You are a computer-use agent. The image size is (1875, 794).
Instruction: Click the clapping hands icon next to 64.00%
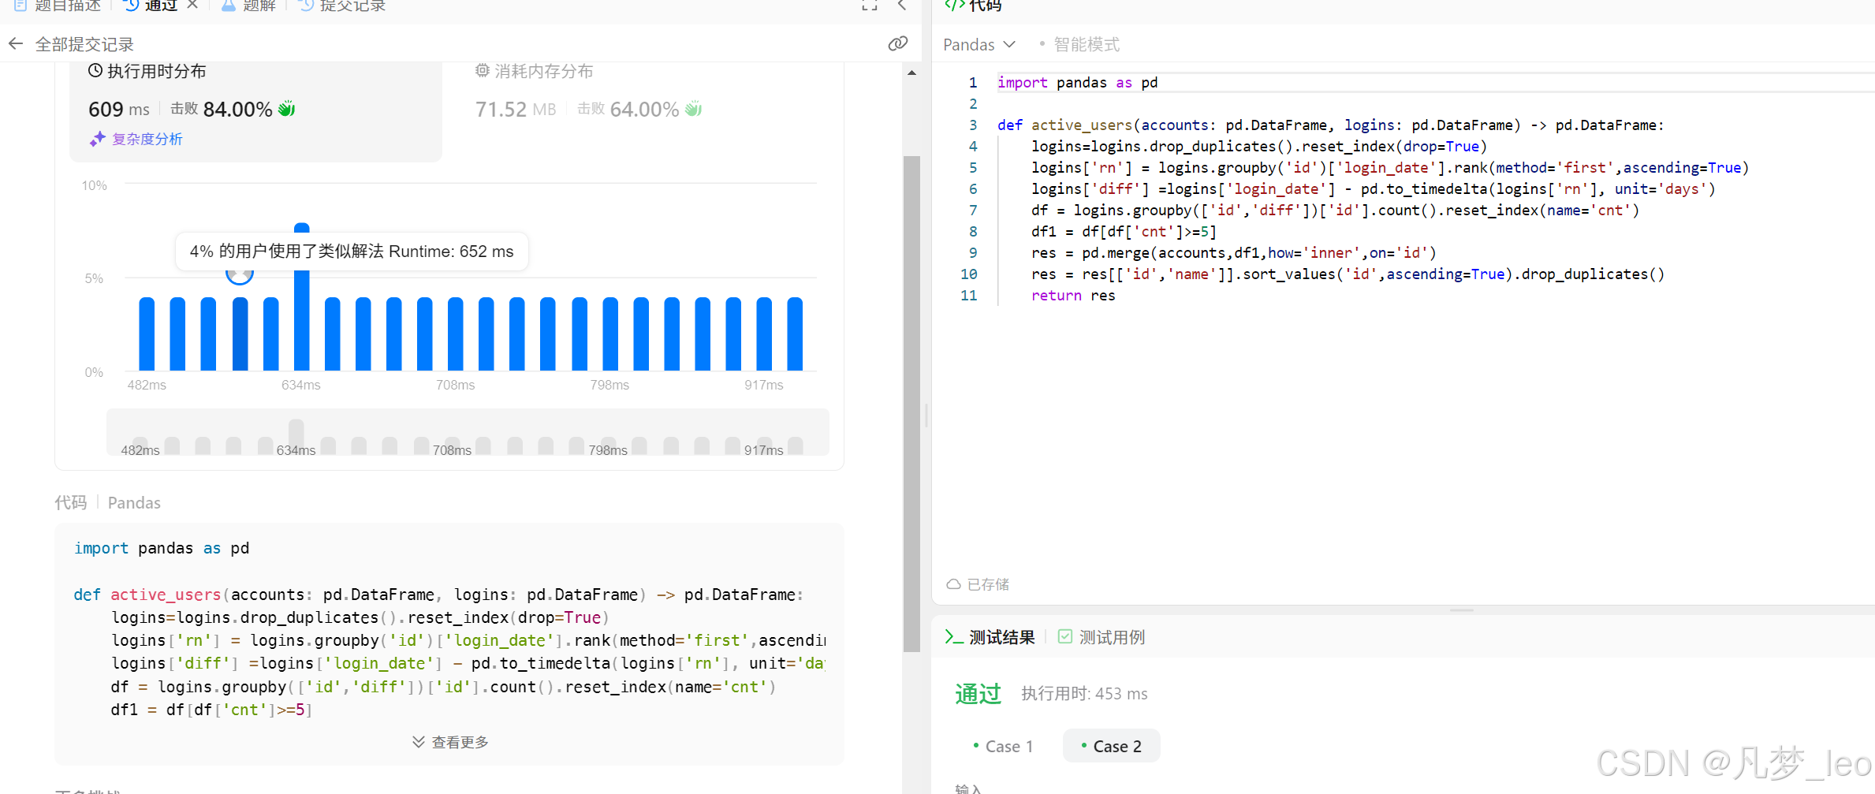tap(694, 109)
